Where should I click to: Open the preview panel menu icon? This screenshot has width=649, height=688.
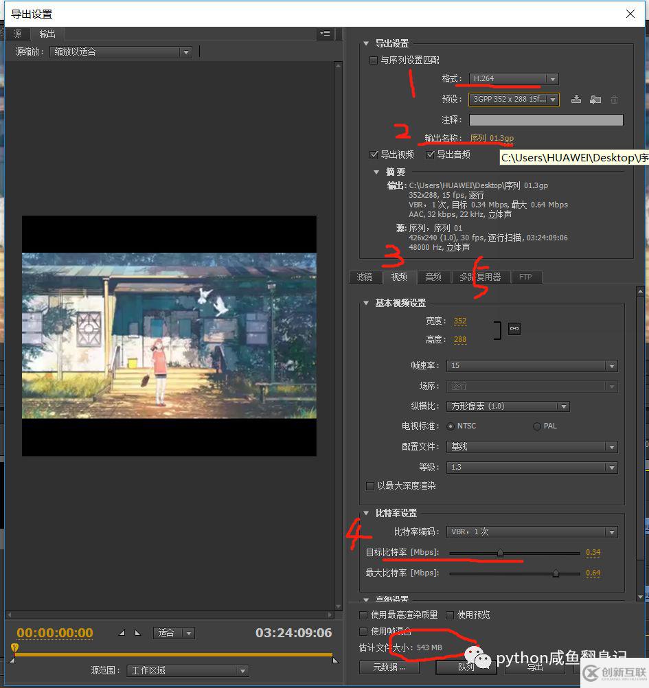coord(324,34)
